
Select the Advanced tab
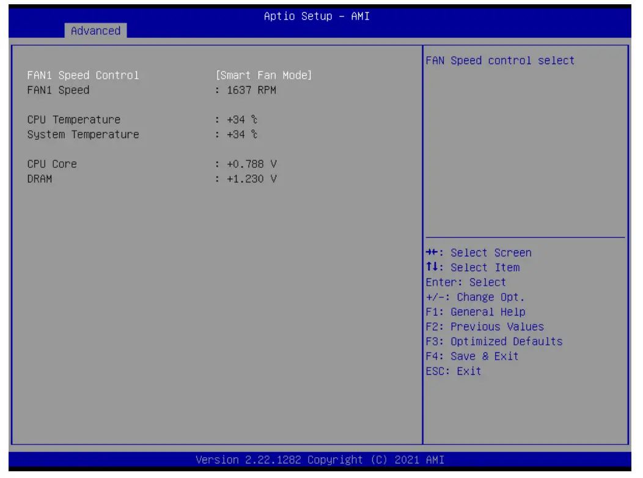95,31
